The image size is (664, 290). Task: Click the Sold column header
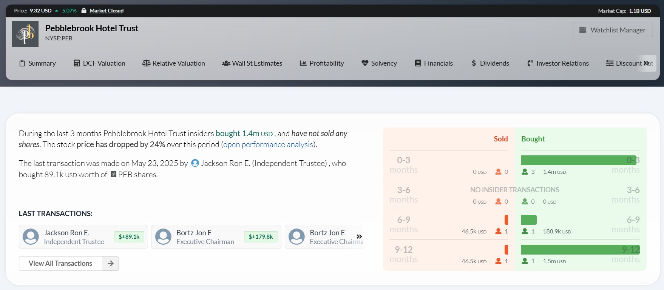coord(501,139)
